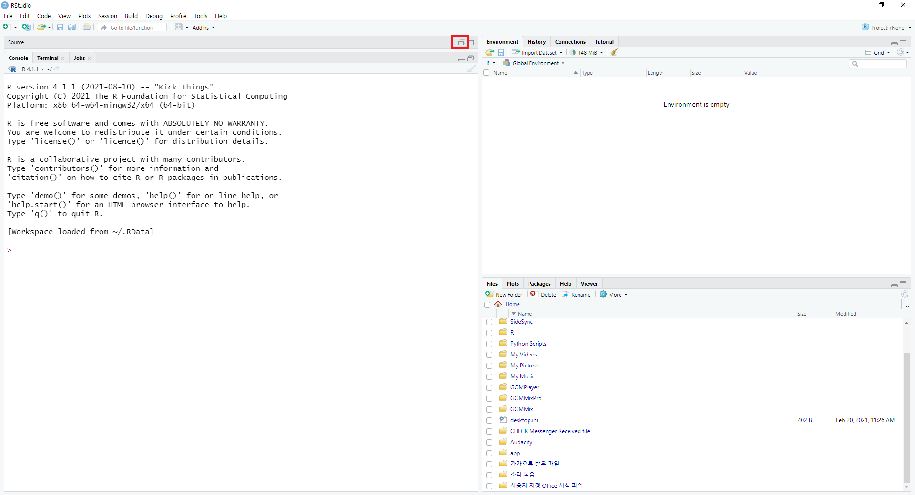This screenshot has width=915, height=495.
Task: Load workspace in Environment pane
Action: (x=490, y=52)
